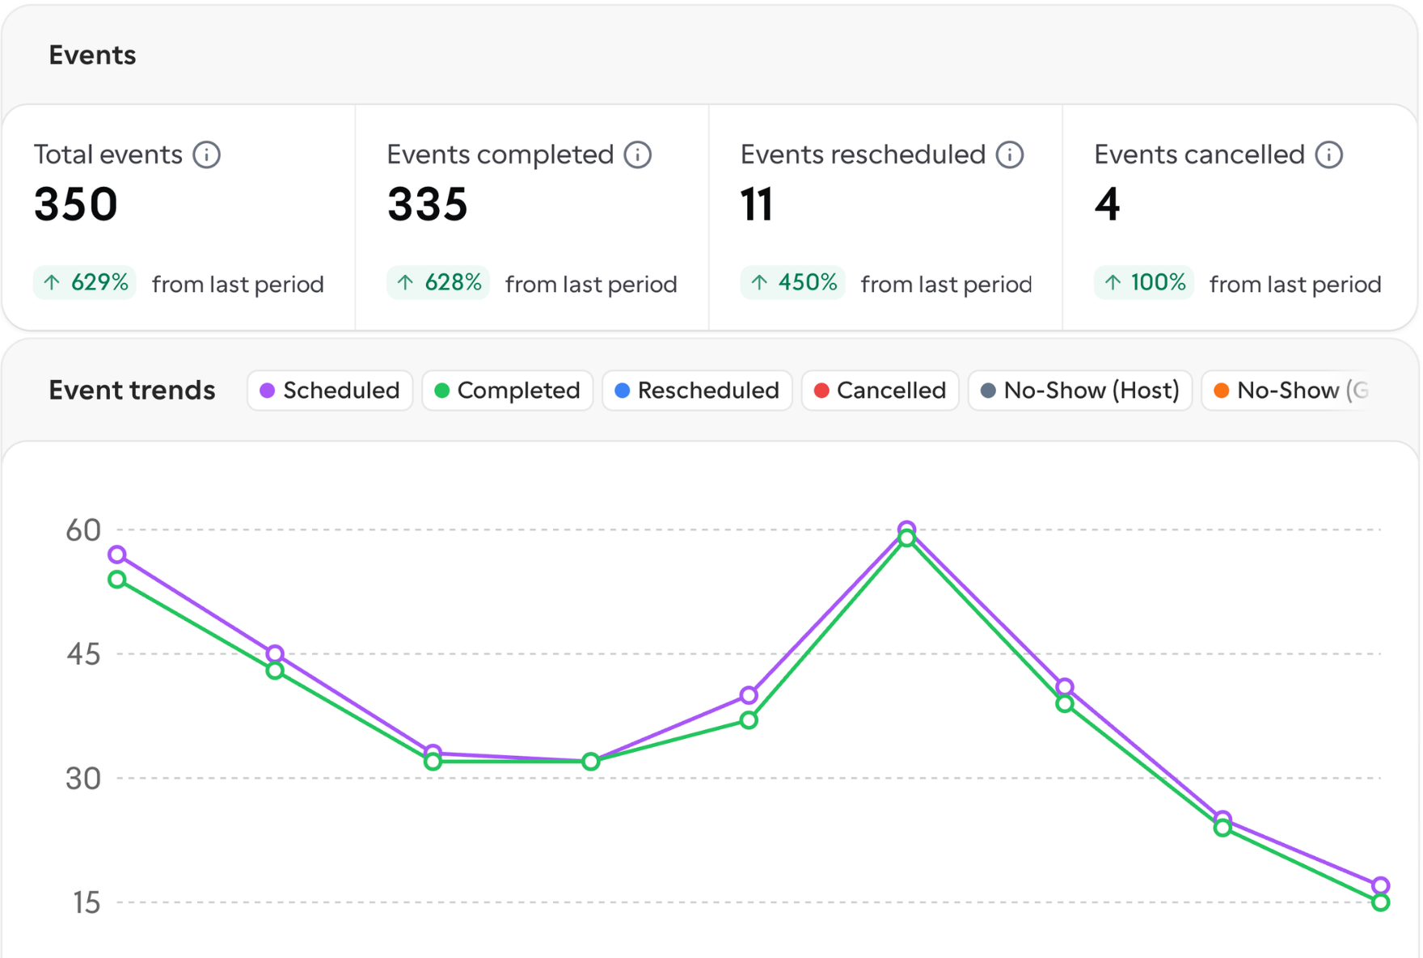This screenshot has height=958, width=1423.
Task: Click the Events rescheduled info icon
Action: tap(1010, 154)
